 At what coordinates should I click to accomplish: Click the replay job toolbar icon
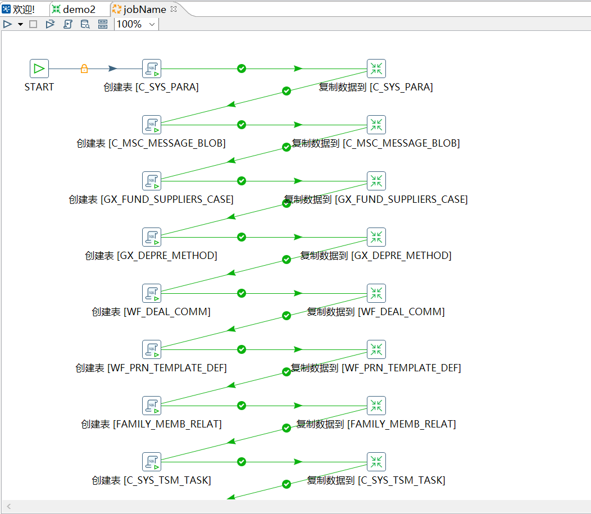(x=50, y=24)
